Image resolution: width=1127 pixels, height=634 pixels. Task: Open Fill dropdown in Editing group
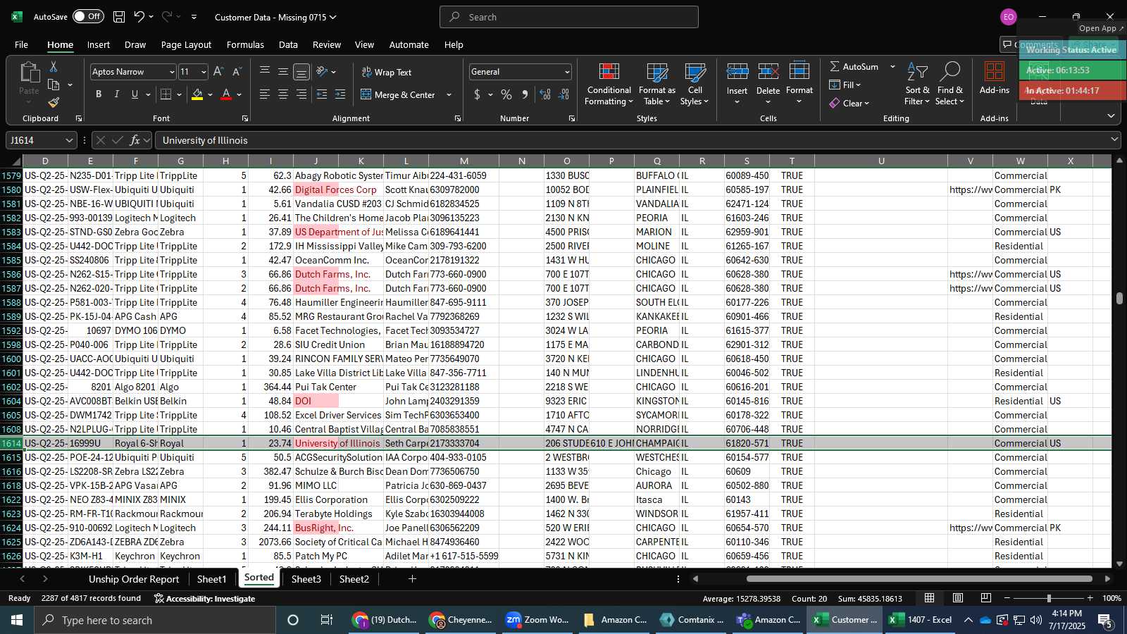(x=845, y=85)
